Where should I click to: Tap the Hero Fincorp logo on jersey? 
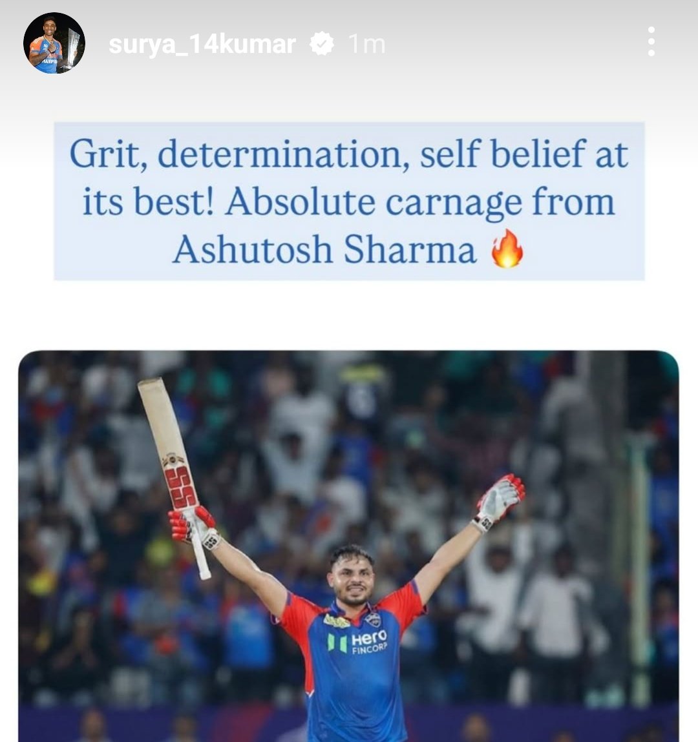point(358,642)
